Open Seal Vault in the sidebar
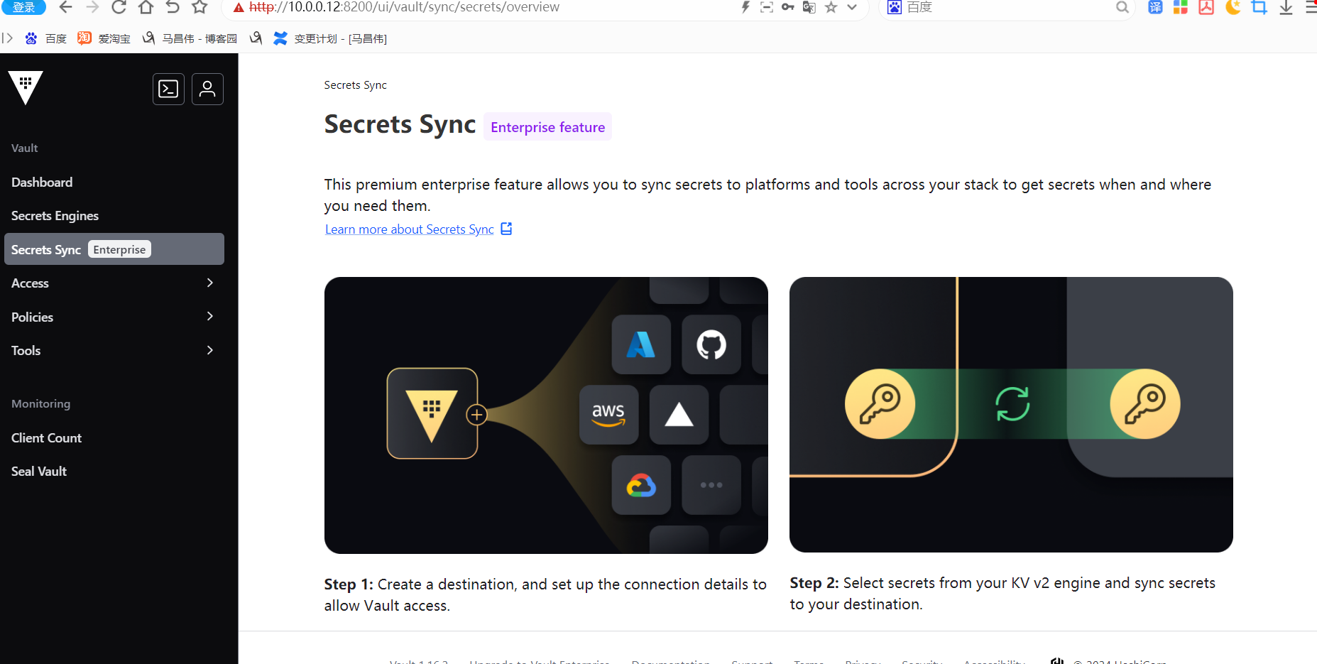 pyautogui.click(x=114, y=472)
